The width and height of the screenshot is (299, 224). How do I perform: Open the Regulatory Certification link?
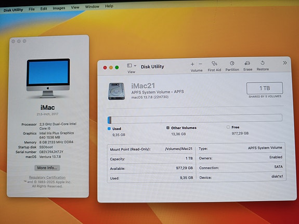click(47, 177)
